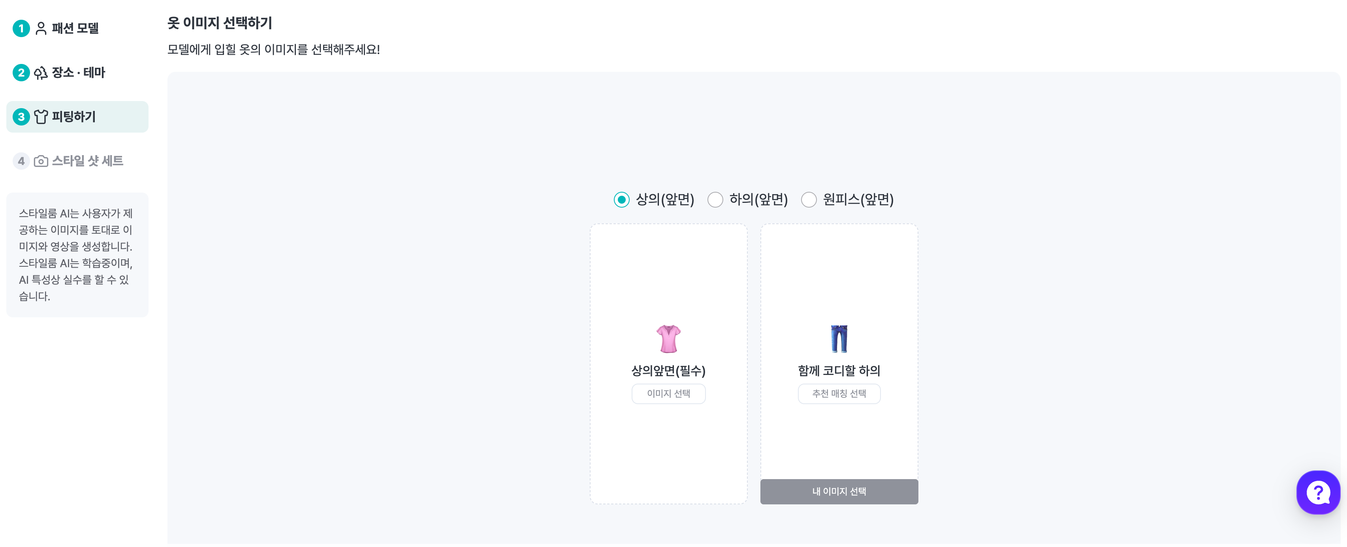Click the shirt icon beside 피팅하기

(41, 116)
